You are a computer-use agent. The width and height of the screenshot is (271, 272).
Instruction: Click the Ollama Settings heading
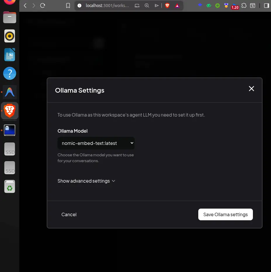pos(80,90)
